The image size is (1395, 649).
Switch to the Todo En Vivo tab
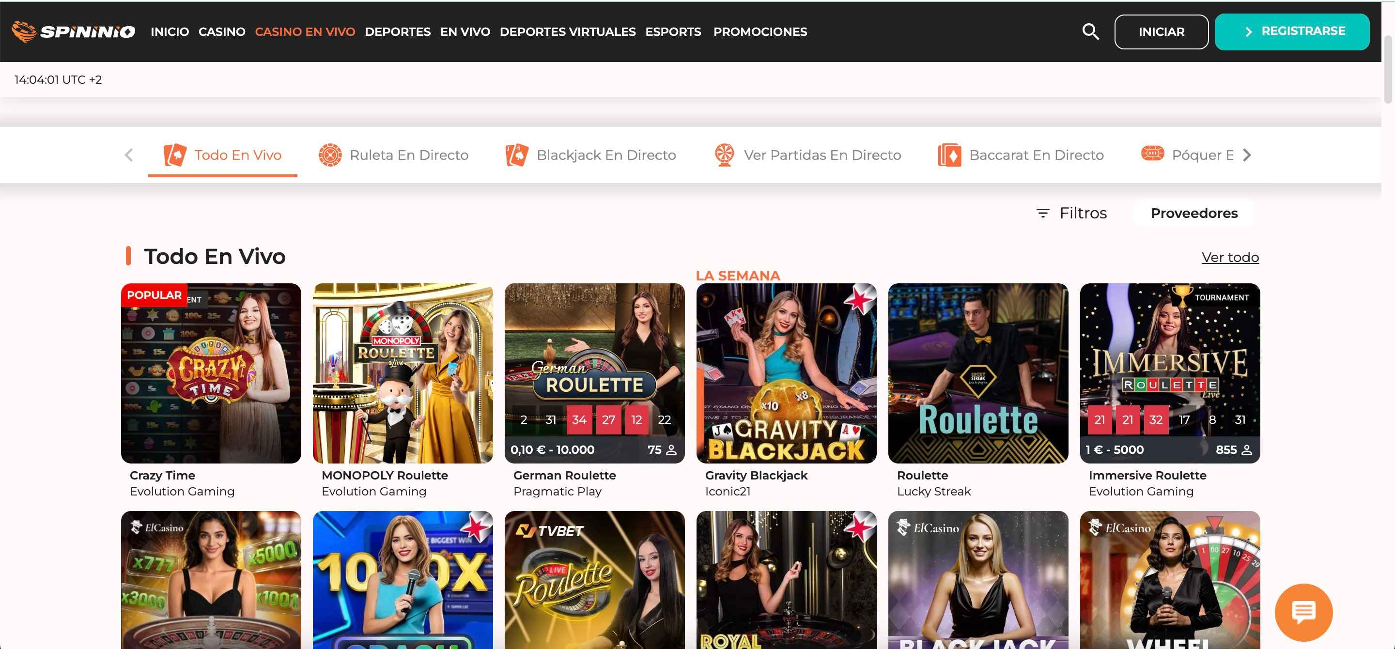pyautogui.click(x=223, y=155)
